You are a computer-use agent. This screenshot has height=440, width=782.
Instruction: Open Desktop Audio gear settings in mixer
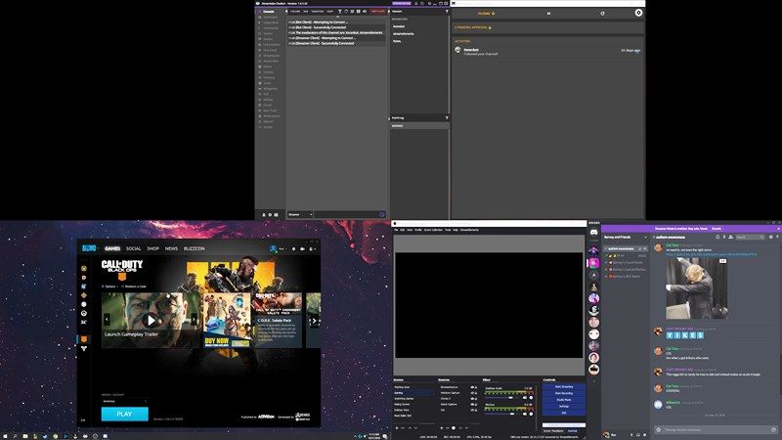pyautogui.click(x=531, y=398)
